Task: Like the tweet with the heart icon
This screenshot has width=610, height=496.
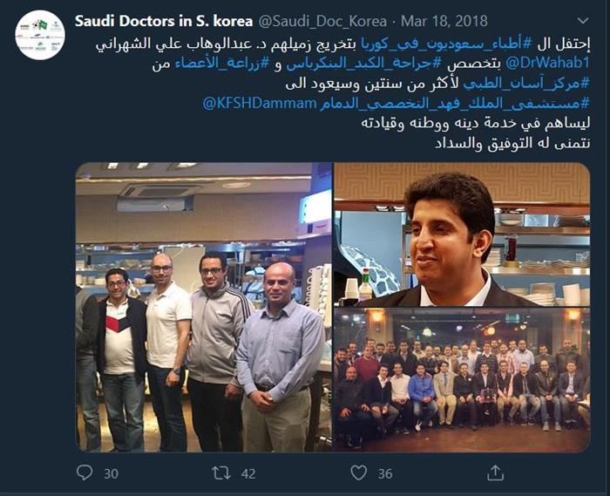Action: pyautogui.click(x=358, y=473)
